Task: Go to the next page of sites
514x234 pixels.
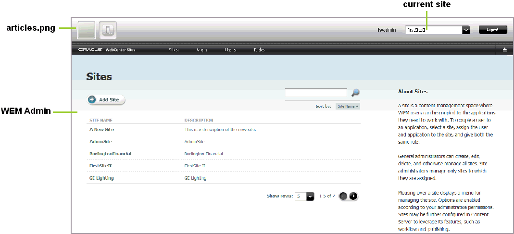Action: pyautogui.click(x=353, y=196)
